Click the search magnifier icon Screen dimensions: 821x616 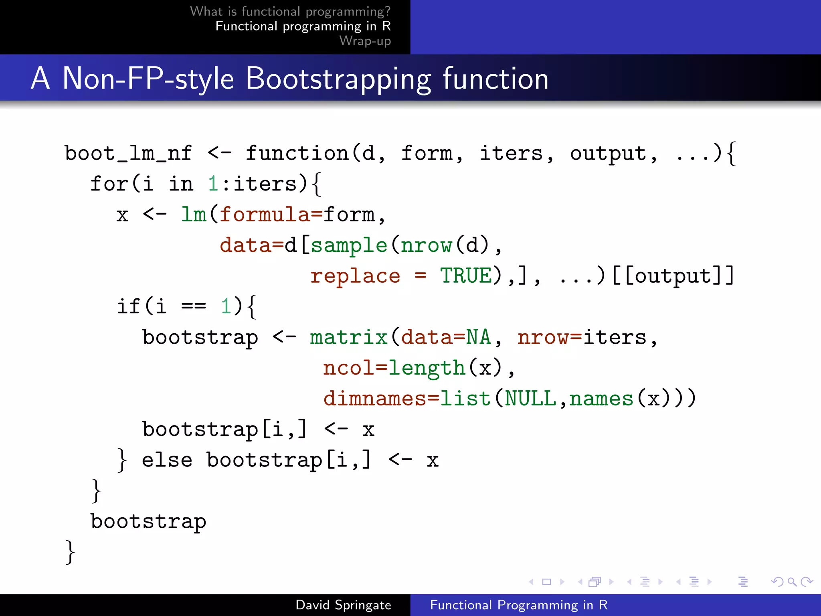coord(792,582)
